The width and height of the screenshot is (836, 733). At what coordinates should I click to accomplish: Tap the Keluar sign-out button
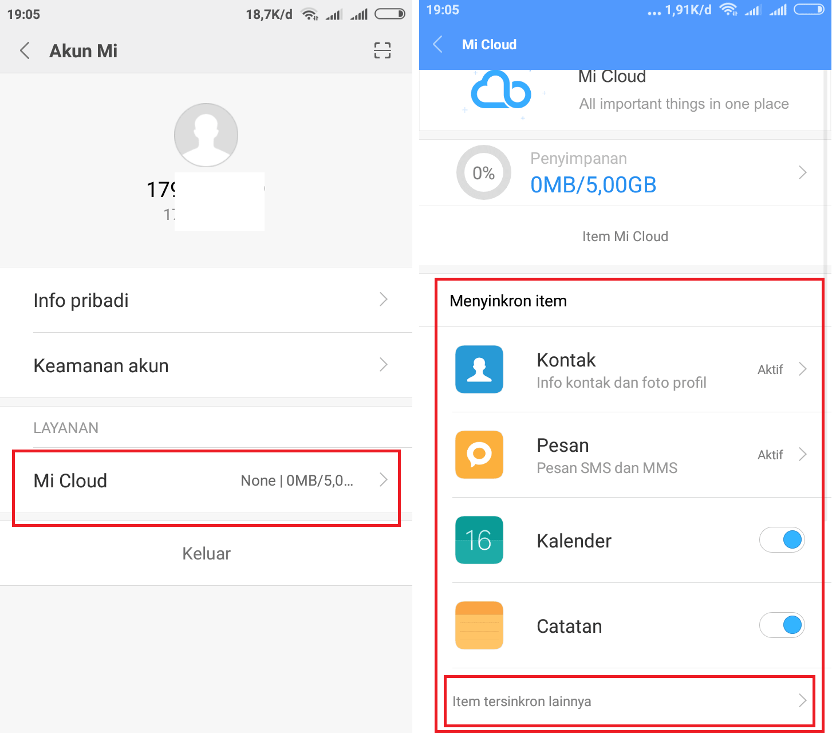pos(206,553)
